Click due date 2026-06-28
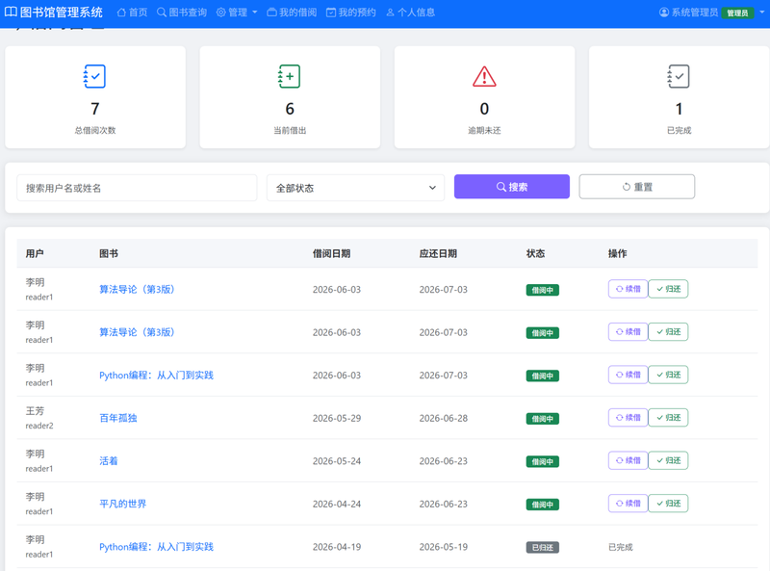The height and width of the screenshot is (571, 770). [x=444, y=418]
